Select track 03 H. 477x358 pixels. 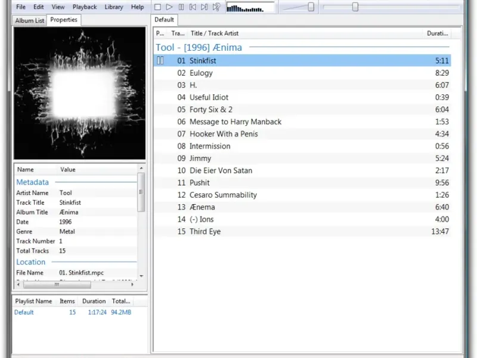point(302,85)
